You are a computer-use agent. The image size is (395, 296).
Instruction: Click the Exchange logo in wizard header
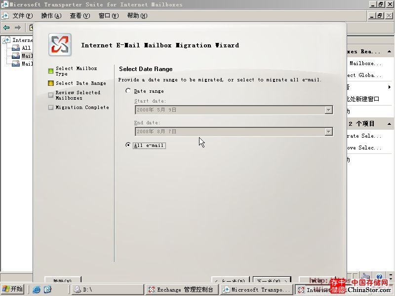click(60, 45)
